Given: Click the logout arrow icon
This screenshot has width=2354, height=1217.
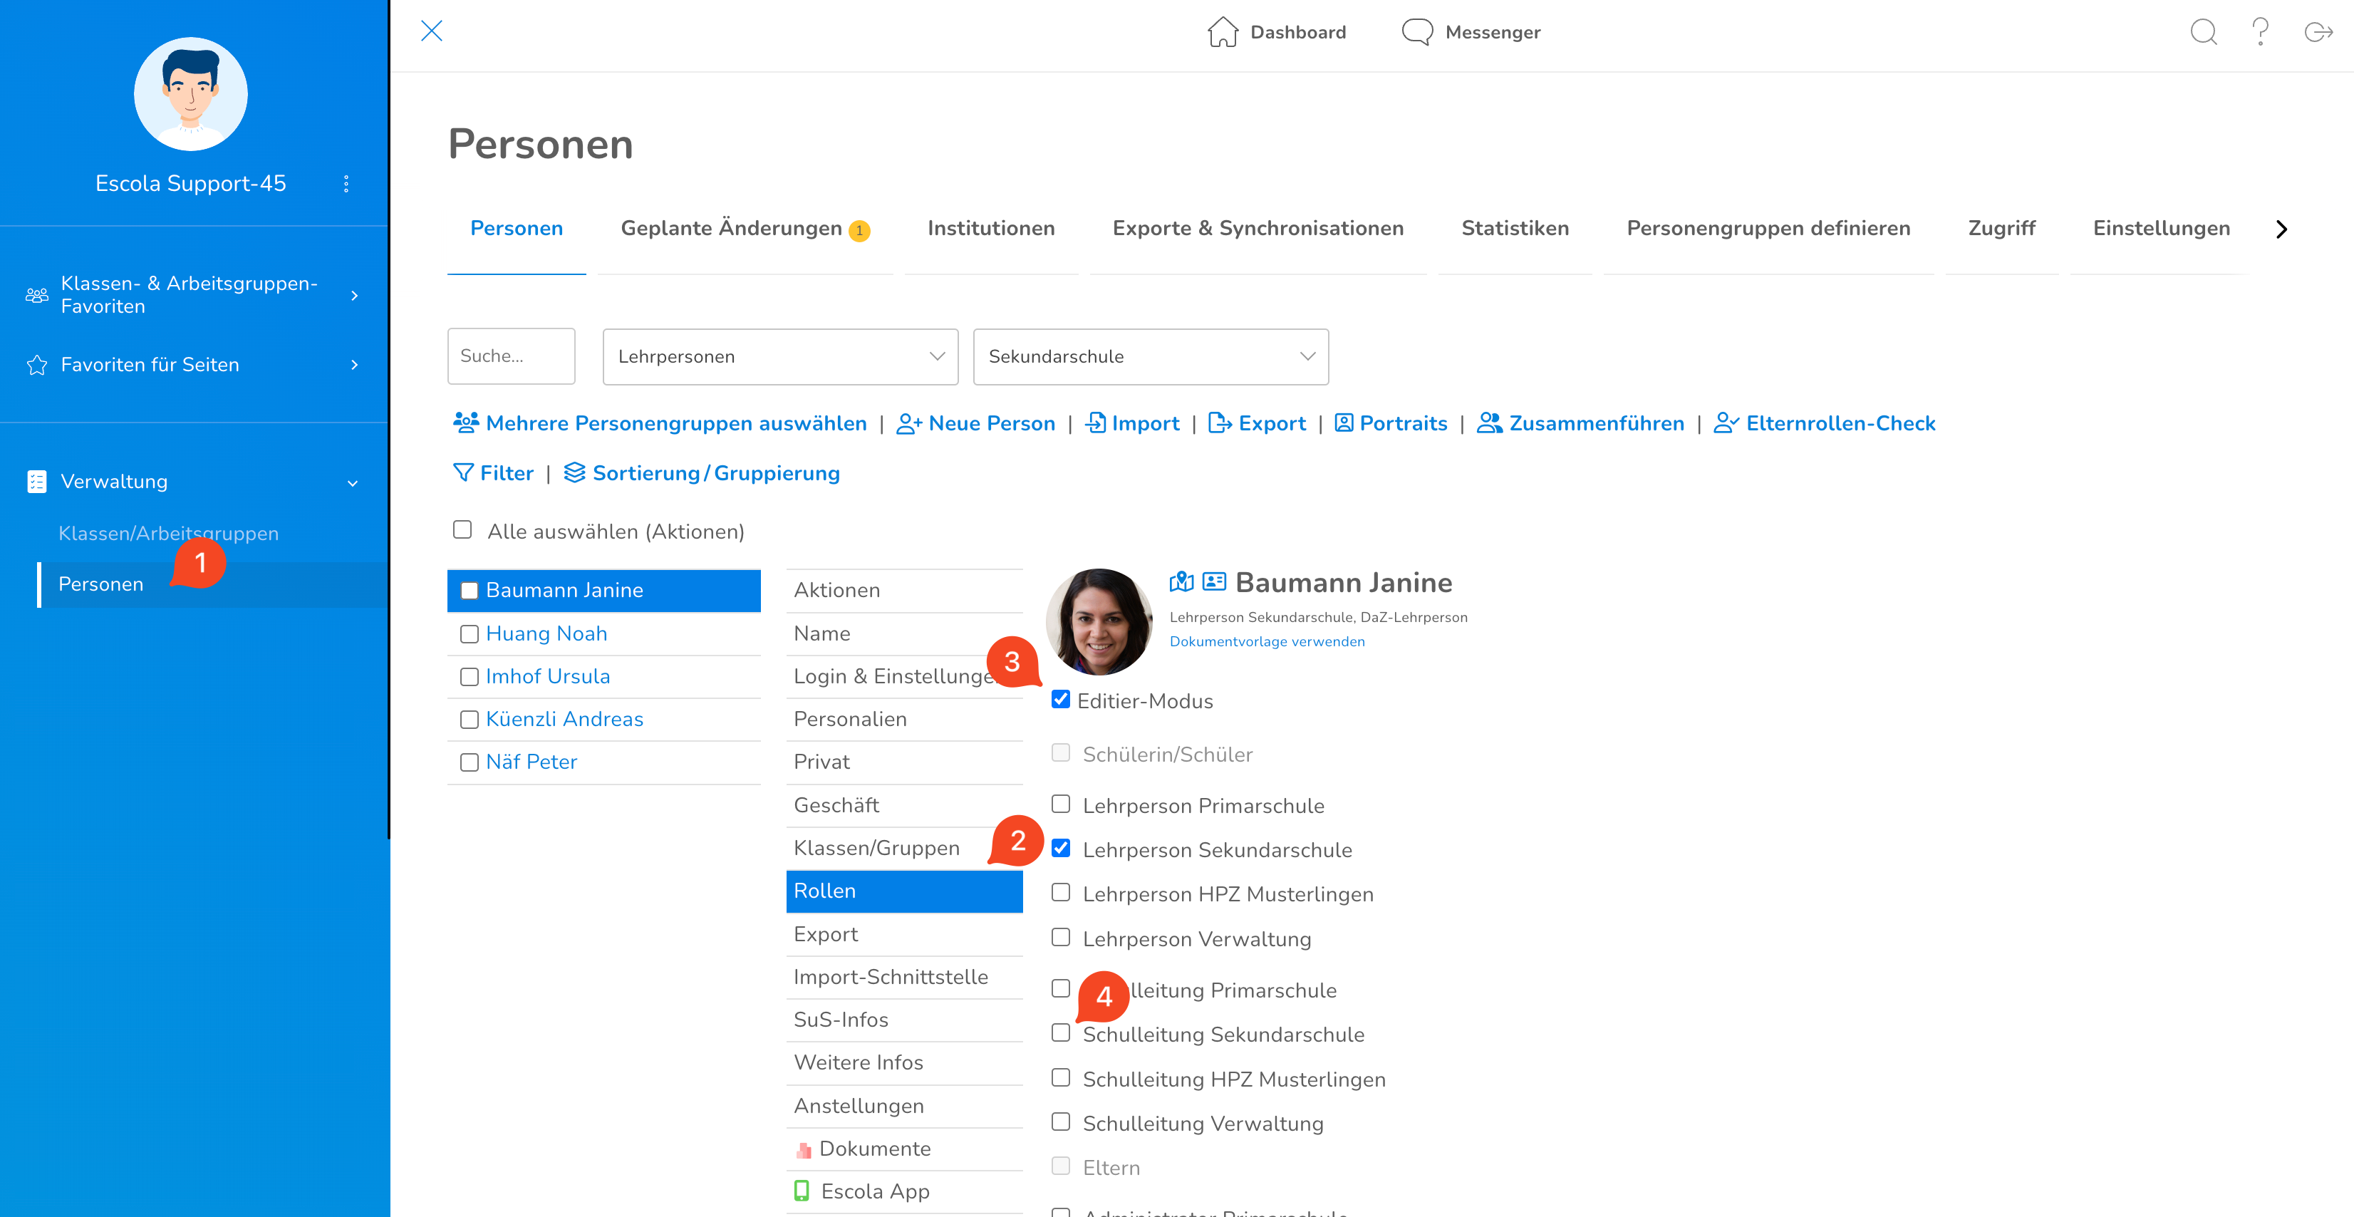Looking at the screenshot, I should (x=2318, y=32).
